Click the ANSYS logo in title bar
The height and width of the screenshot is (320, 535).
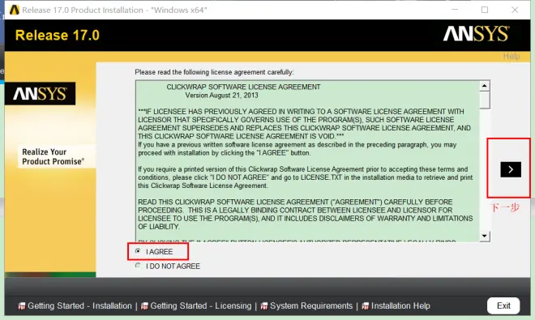(x=14, y=10)
